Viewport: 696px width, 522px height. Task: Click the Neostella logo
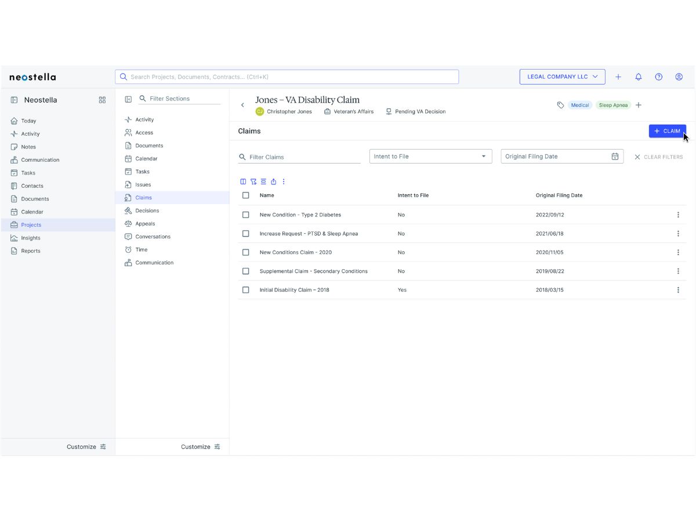(x=32, y=77)
